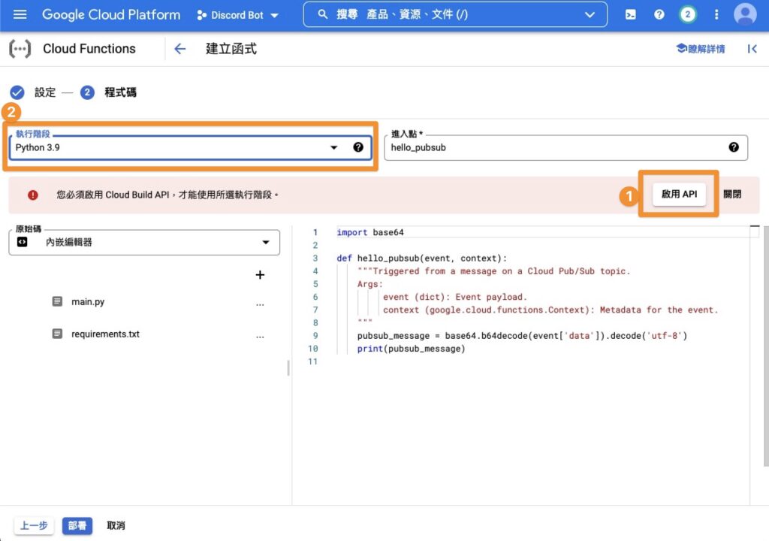The width and height of the screenshot is (769, 541).
Task: Open the Discord Bot project selector
Action: 237,15
